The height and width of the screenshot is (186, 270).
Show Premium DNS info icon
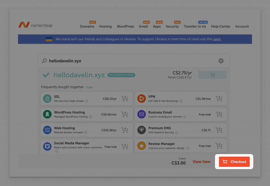click(x=176, y=132)
